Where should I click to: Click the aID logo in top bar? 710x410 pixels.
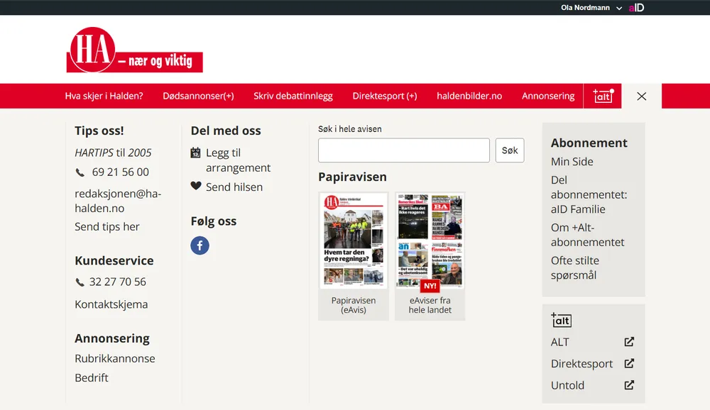pos(636,8)
